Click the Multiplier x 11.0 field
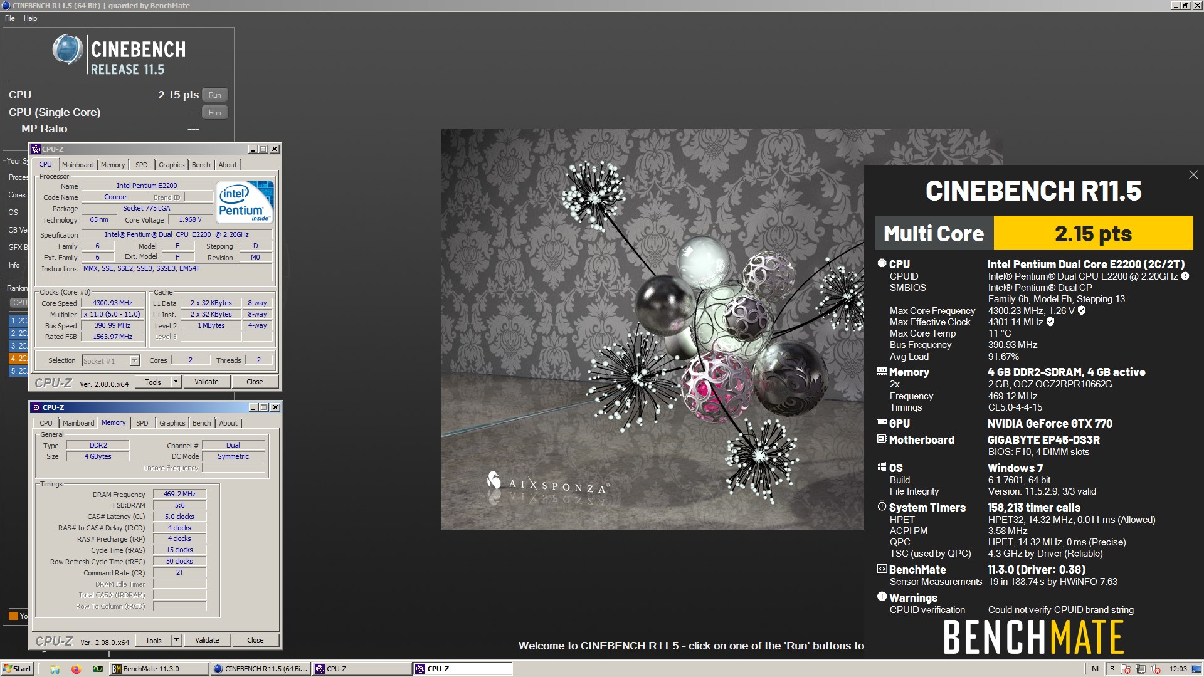Viewport: 1204px width, 677px height. pyautogui.click(x=113, y=315)
